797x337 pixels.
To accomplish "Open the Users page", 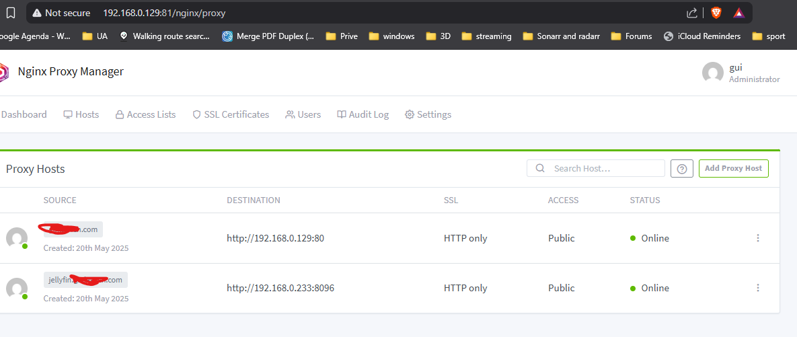I will coord(303,114).
